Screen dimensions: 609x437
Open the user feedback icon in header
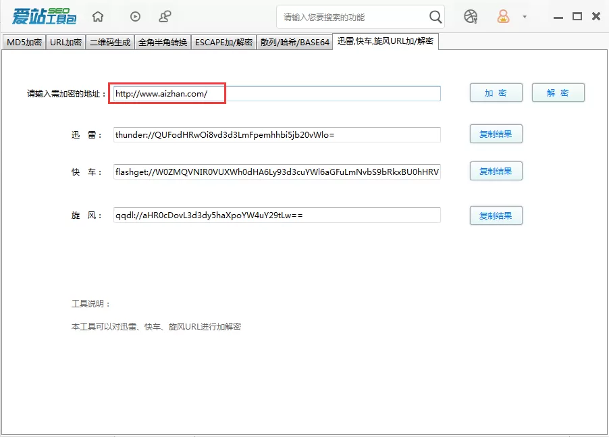click(x=165, y=16)
